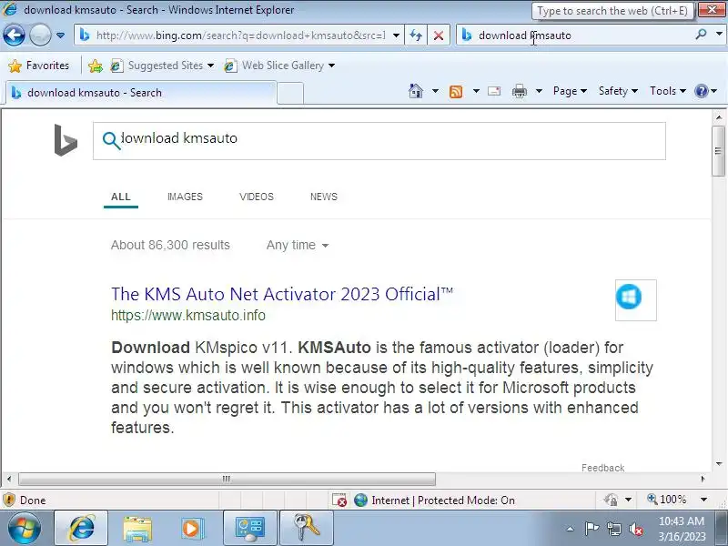Click the Home page icon

(x=416, y=91)
